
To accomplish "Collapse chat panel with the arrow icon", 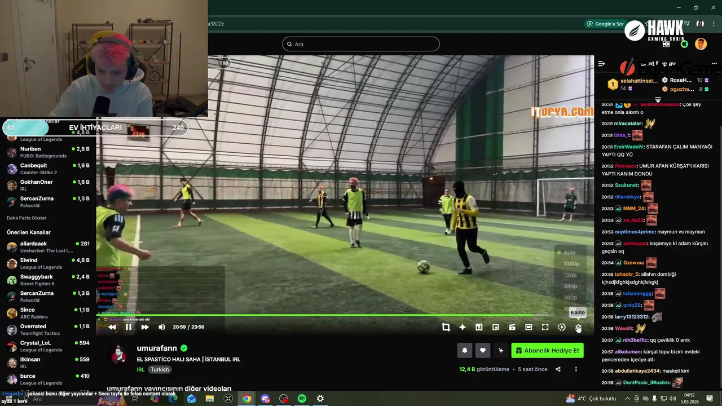I will click(601, 64).
